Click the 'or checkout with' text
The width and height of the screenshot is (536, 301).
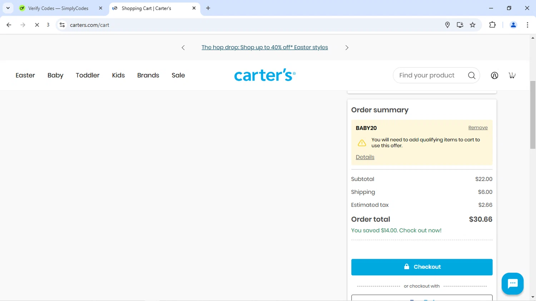(x=422, y=286)
